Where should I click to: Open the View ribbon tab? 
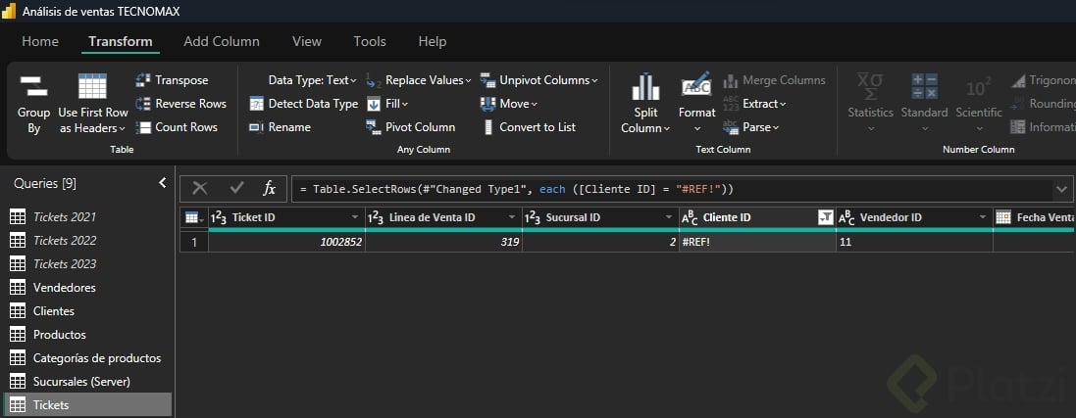pyautogui.click(x=307, y=41)
